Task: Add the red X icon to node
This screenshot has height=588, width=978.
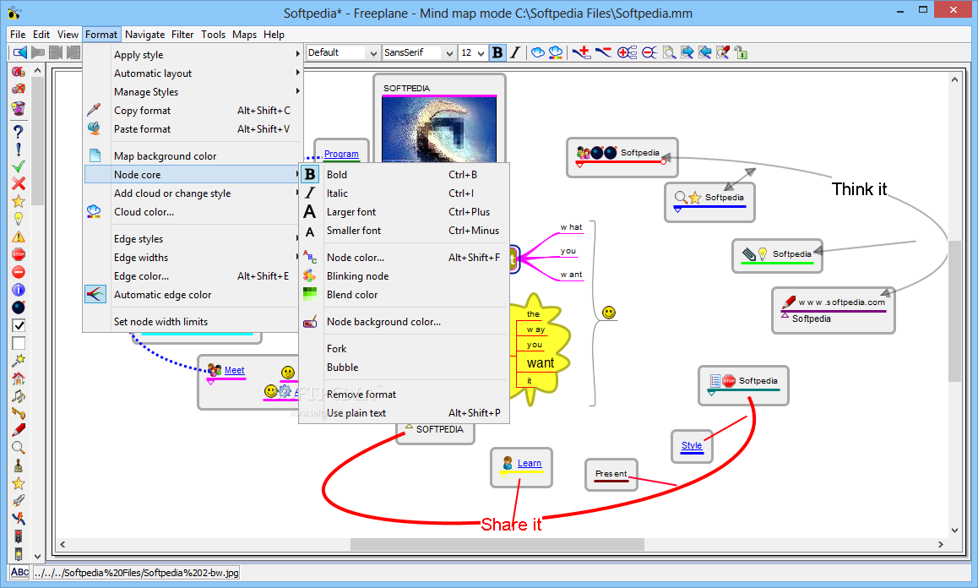Action: [x=19, y=183]
